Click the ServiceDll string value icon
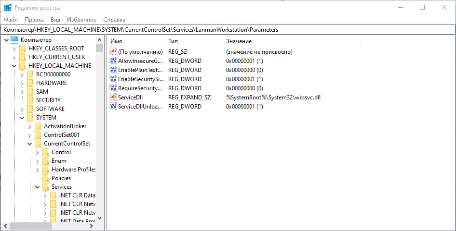456x231 pixels. coord(113,97)
